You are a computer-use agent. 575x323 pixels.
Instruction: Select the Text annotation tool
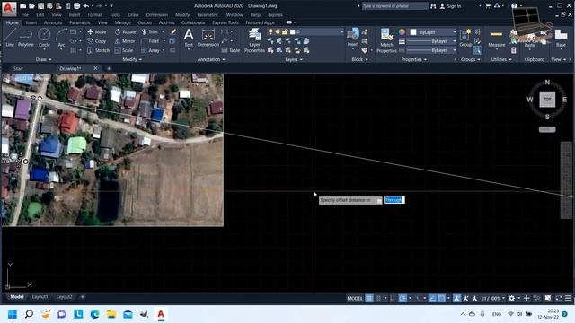[x=189, y=38]
